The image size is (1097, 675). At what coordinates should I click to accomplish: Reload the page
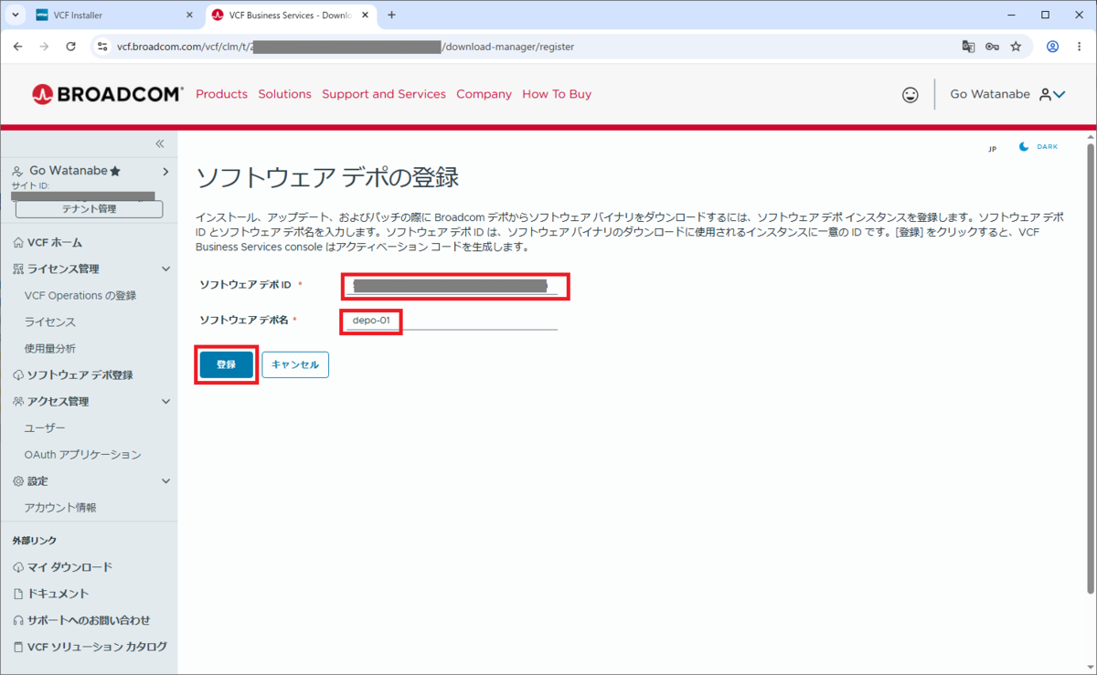point(71,47)
